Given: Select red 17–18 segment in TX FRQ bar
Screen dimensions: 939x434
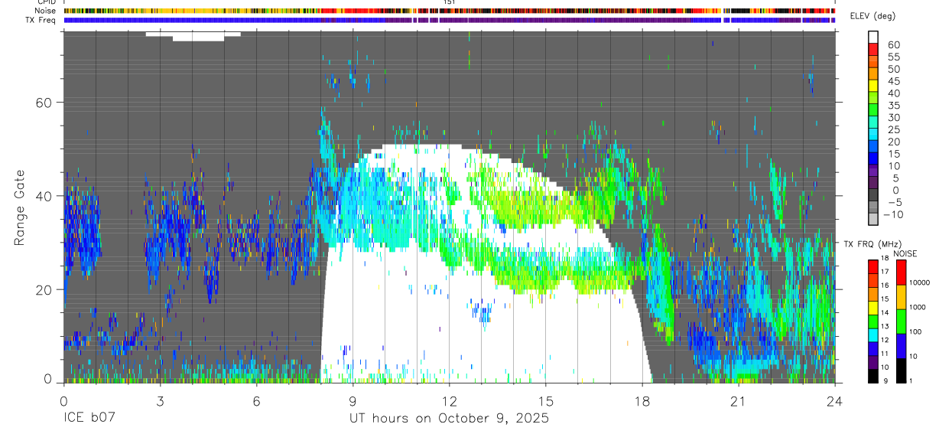Looking at the screenshot, I should (x=872, y=267).
